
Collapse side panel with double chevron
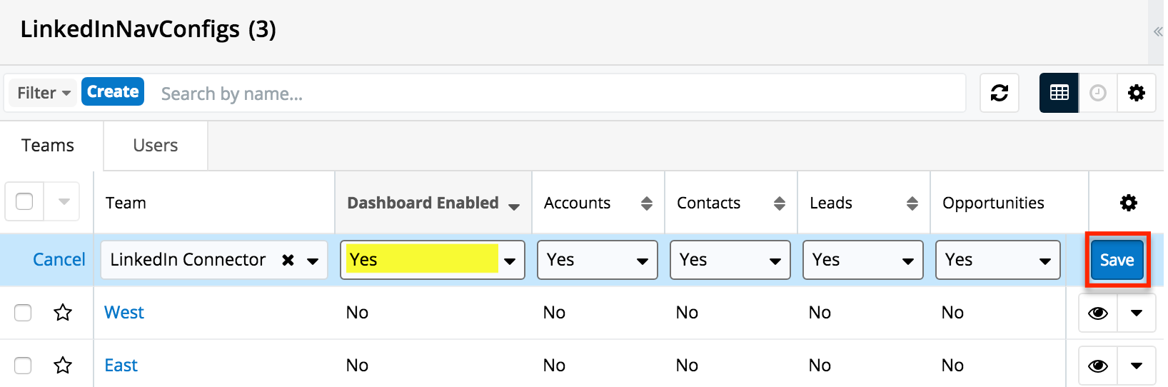[x=1158, y=31]
